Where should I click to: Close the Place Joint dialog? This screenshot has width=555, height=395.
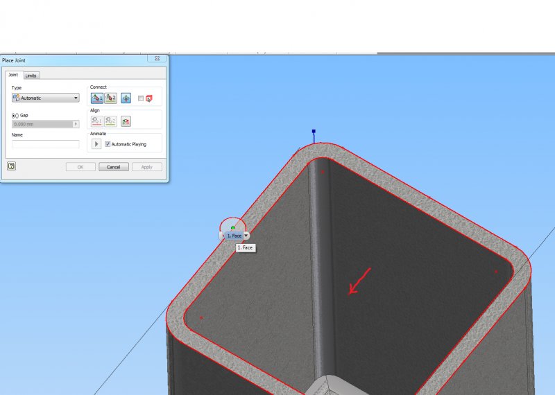157,59
